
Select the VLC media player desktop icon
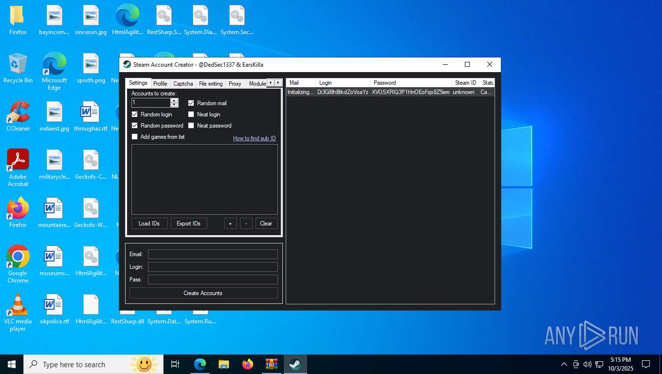(x=18, y=312)
